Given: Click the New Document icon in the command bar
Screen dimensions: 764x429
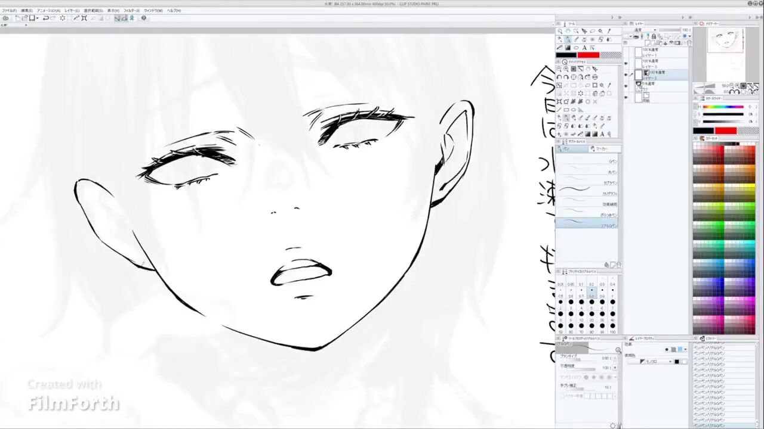Looking at the screenshot, I should pos(18,18).
